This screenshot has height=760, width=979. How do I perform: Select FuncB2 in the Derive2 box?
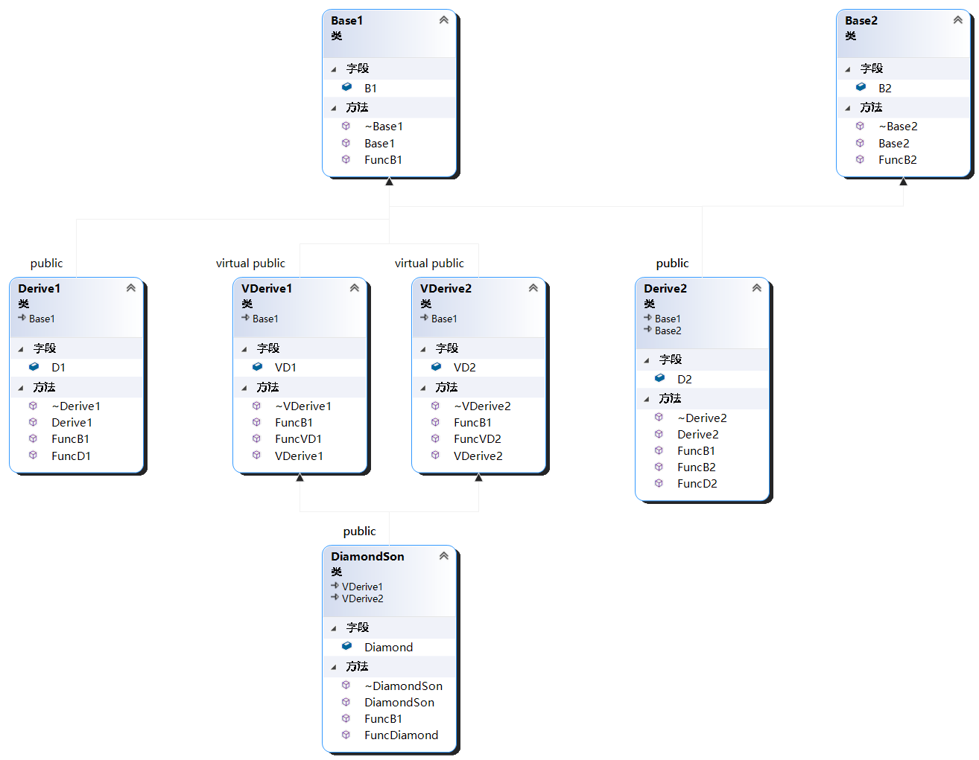[696, 467]
